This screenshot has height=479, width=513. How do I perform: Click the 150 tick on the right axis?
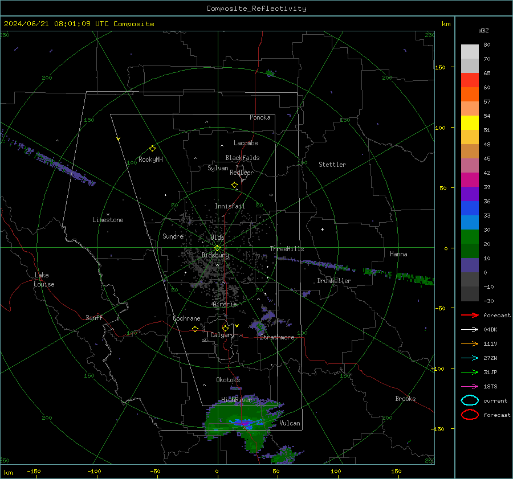point(440,67)
